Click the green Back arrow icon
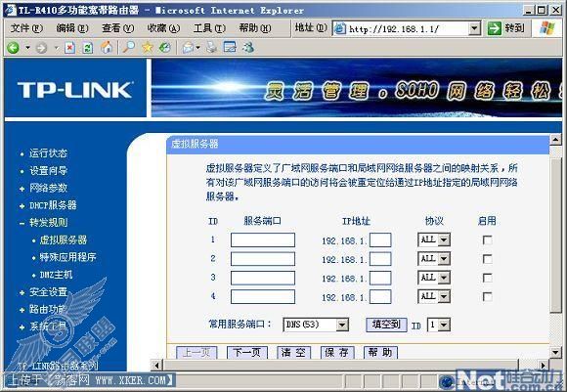Screen dimensions: 567x392 pos(14,47)
